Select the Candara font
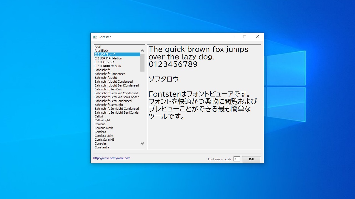 click(117, 132)
